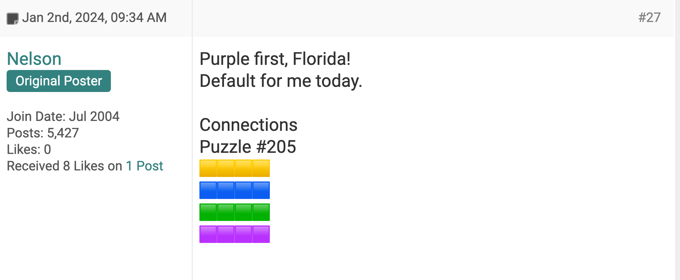The height and width of the screenshot is (280, 680).
Task: Click the Original Poster badge
Action: 59,81
